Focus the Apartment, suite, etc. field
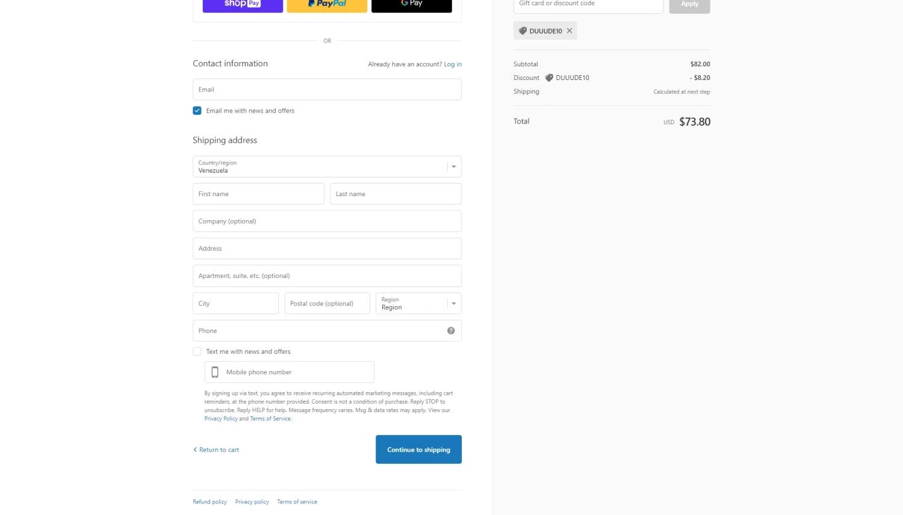 pyautogui.click(x=327, y=276)
